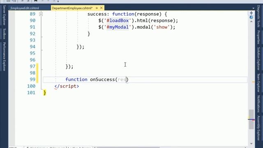
Task: Open the Notifications side panel
Action: point(258,104)
